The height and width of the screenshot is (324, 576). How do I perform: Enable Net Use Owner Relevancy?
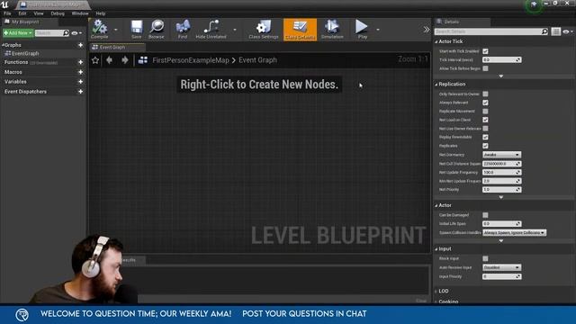(x=485, y=128)
